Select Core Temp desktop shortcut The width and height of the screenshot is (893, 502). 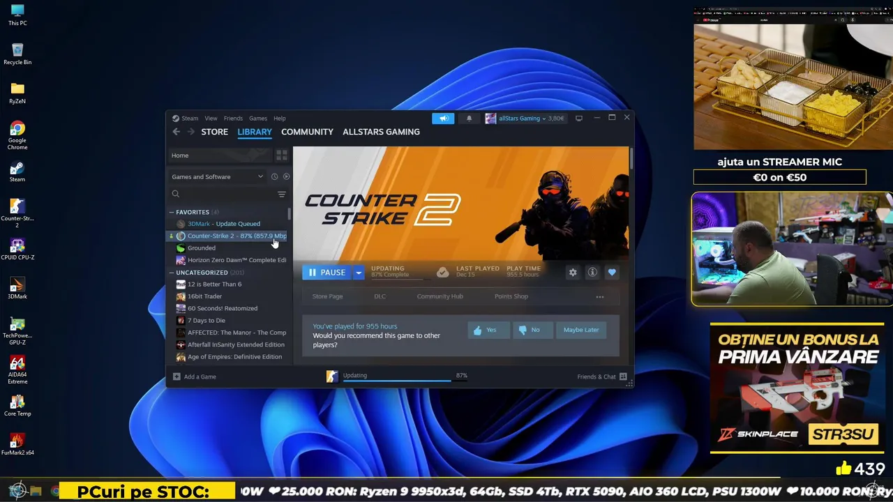click(x=17, y=406)
